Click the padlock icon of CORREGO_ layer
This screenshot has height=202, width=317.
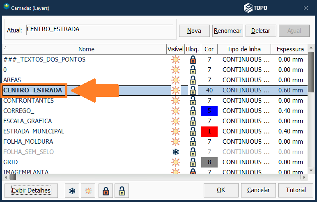193,111
